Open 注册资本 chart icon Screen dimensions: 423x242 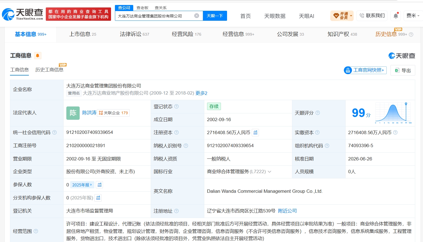point(255,132)
